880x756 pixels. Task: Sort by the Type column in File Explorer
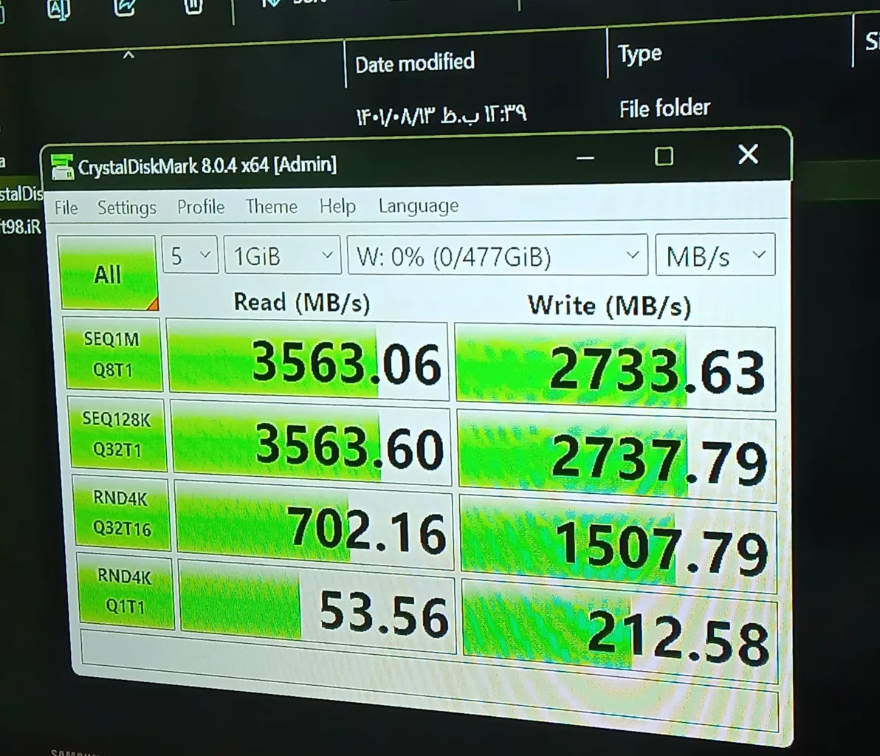click(640, 55)
